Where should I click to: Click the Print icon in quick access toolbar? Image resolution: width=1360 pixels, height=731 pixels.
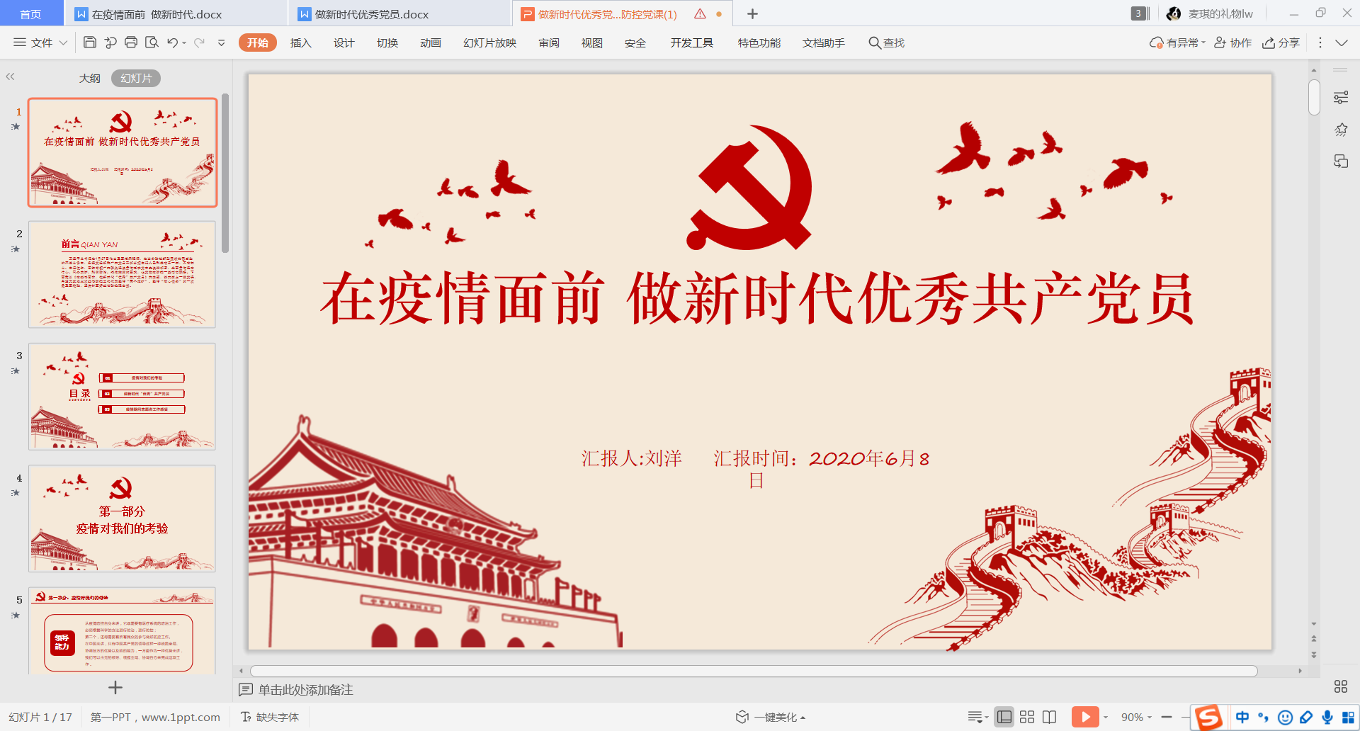(130, 42)
